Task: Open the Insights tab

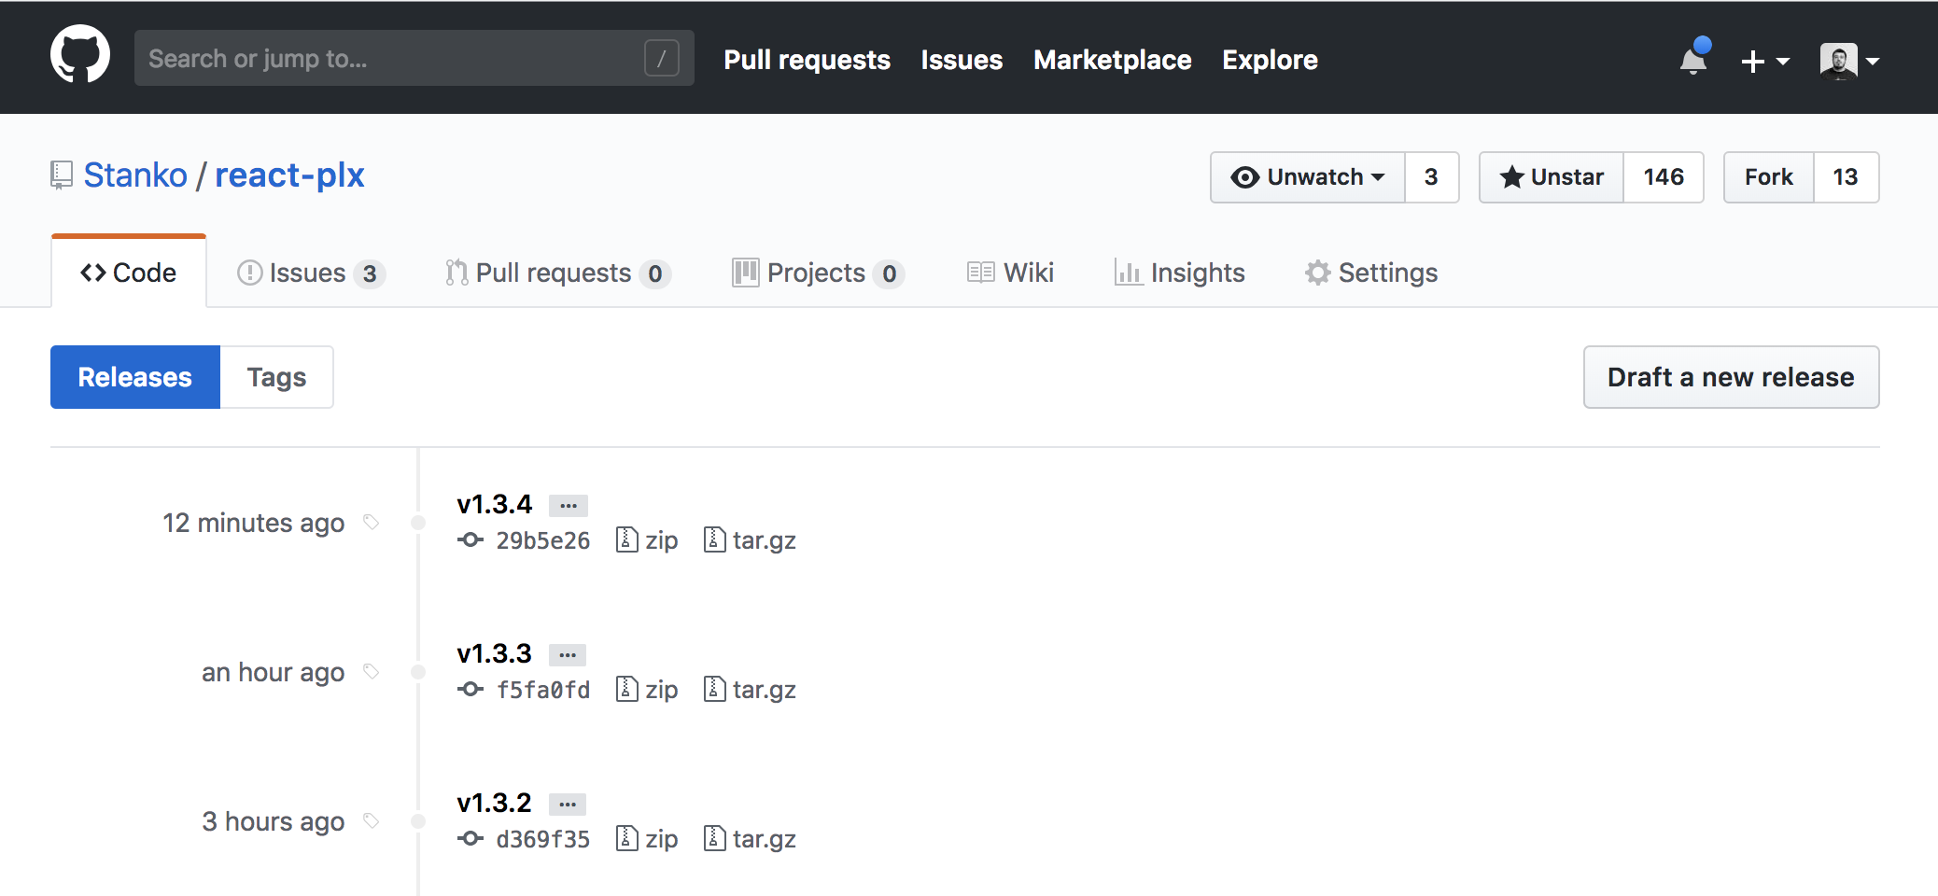Action: 1179,273
